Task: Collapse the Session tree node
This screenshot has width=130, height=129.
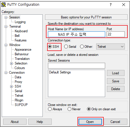Action: (6, 18)
